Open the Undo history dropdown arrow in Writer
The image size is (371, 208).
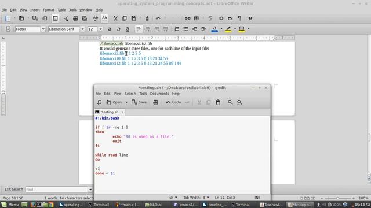pyautogui.click(x=165, y=18)
